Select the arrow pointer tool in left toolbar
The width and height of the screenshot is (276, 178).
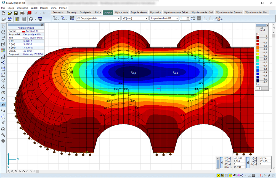point(3,27)
